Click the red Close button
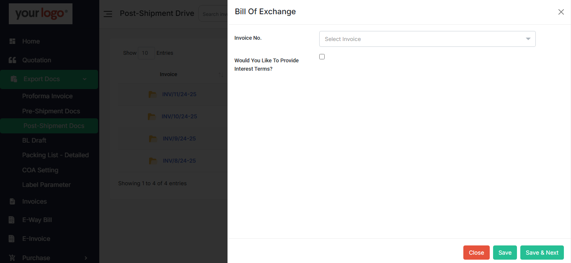 click(476, 253)
